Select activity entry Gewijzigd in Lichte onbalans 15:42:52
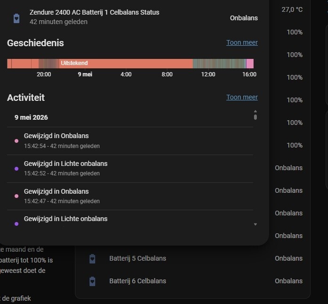Image resolution: width=328 pixels, height=304 pixels. (130, 169)
